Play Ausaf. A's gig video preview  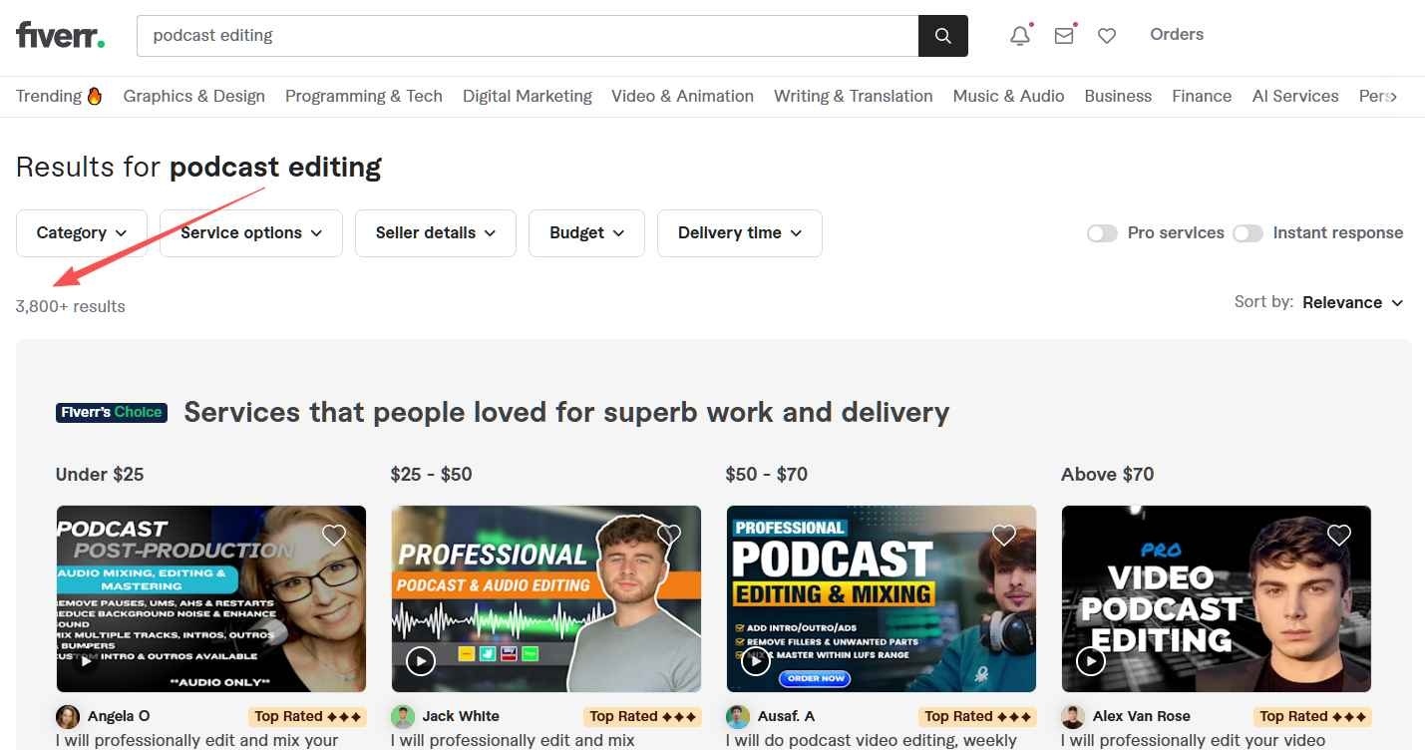pyautogui.click(x=756, y=661)
